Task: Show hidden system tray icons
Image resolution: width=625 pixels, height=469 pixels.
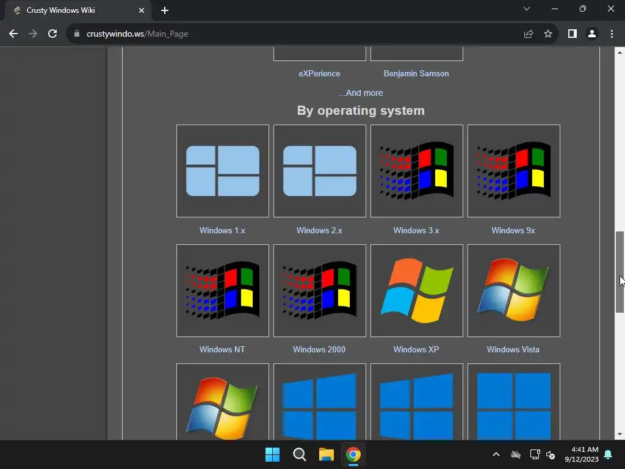Action: click(x=496, y=454)
